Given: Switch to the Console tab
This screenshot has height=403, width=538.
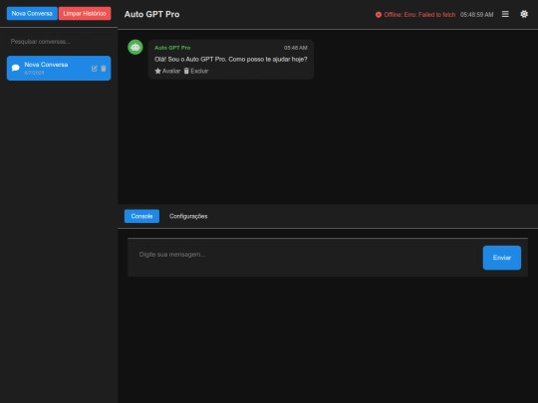Looking at the screenshot, I should click(x=141, y=216).
